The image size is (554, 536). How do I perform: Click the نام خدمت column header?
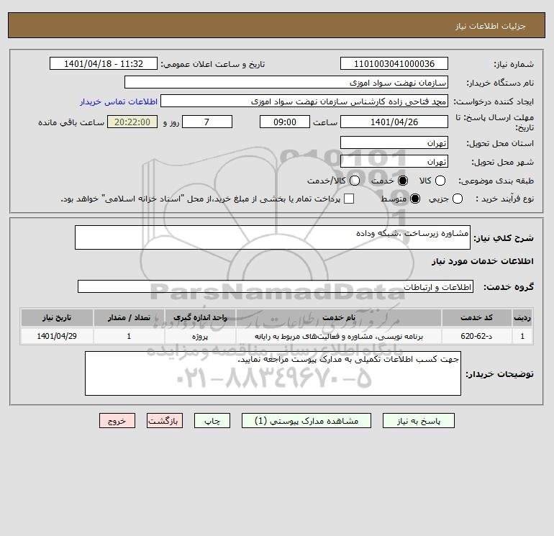pos(338,317)
